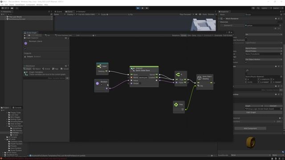Select the Graph variables tab in Blackboard
The height and width of the screenshot is (160, 285).
[x=28, y=69]
